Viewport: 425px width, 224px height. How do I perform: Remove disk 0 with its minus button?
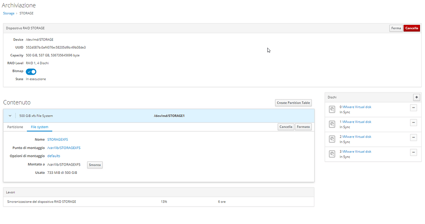(413, 108)
